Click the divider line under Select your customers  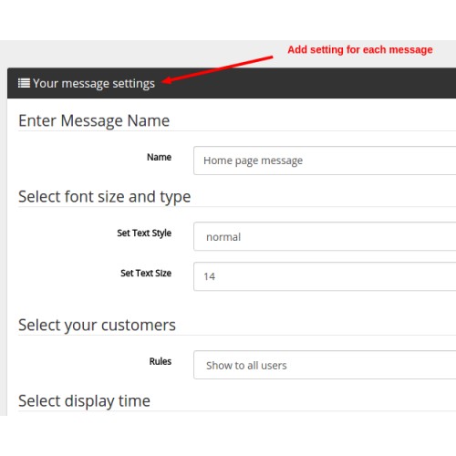237,336
